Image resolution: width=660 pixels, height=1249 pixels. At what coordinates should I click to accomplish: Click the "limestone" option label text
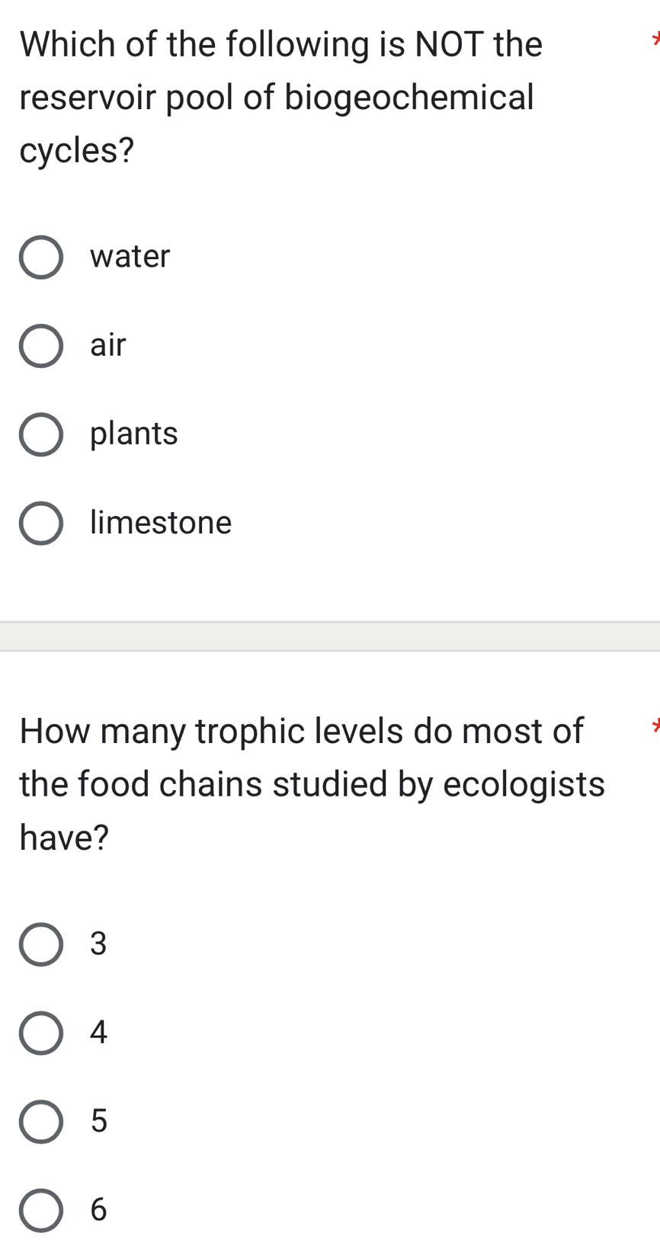(160, 523)
